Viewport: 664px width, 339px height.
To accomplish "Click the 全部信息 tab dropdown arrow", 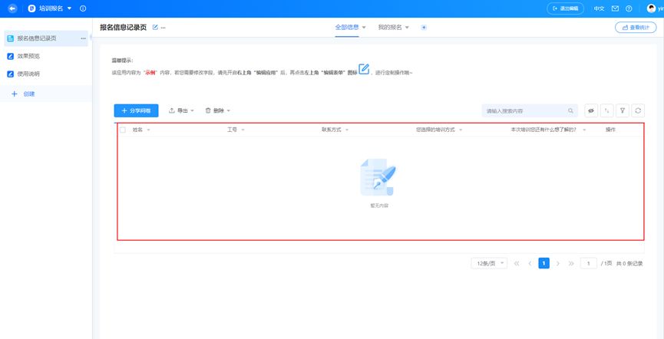I will [x=364, y=28].
